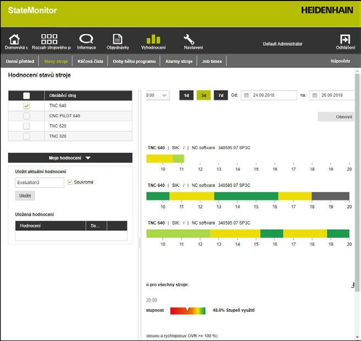
Task: Check the TNC 320 checkbox
Action: click(x=26, y=136)
